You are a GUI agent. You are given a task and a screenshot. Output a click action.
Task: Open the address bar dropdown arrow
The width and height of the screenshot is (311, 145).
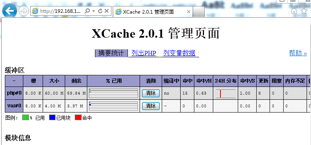(x=93, y=11)
